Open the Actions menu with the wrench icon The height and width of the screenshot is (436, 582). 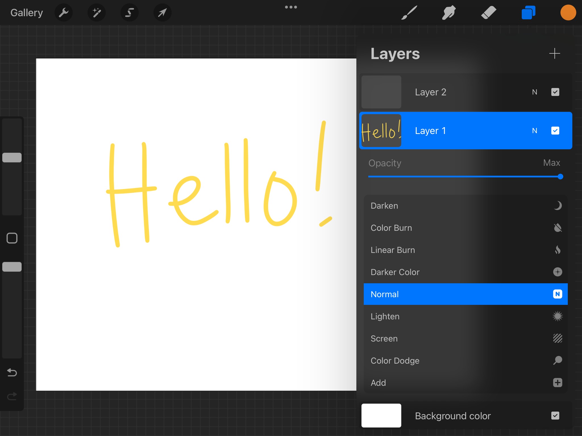point(64,12)
